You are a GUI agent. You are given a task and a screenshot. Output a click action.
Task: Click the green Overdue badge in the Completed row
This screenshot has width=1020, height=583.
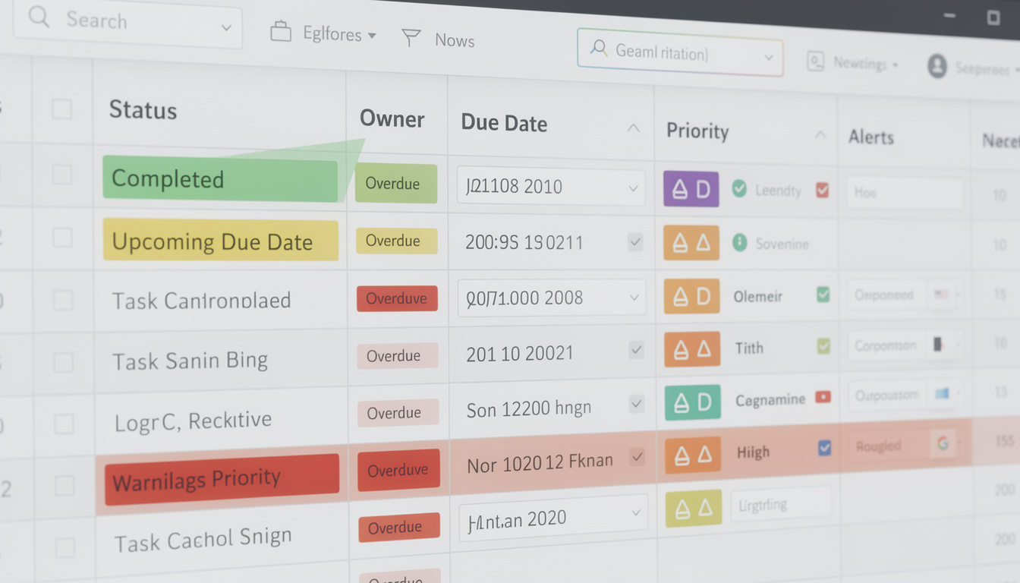click(396, 184)
